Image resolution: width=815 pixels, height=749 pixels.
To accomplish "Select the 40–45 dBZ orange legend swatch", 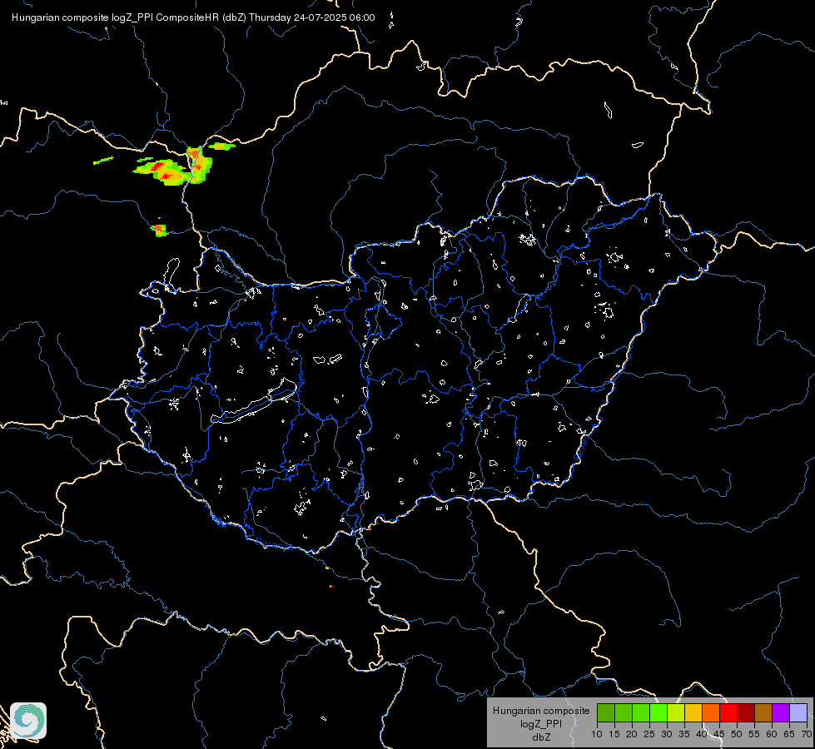I will click(x=711, y=712).
